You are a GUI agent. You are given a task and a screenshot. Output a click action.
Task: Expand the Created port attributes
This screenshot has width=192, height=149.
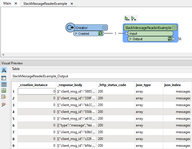(x=76, y=34)
